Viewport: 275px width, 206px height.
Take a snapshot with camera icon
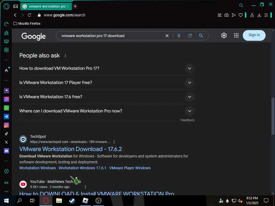(x=226, y=15)
